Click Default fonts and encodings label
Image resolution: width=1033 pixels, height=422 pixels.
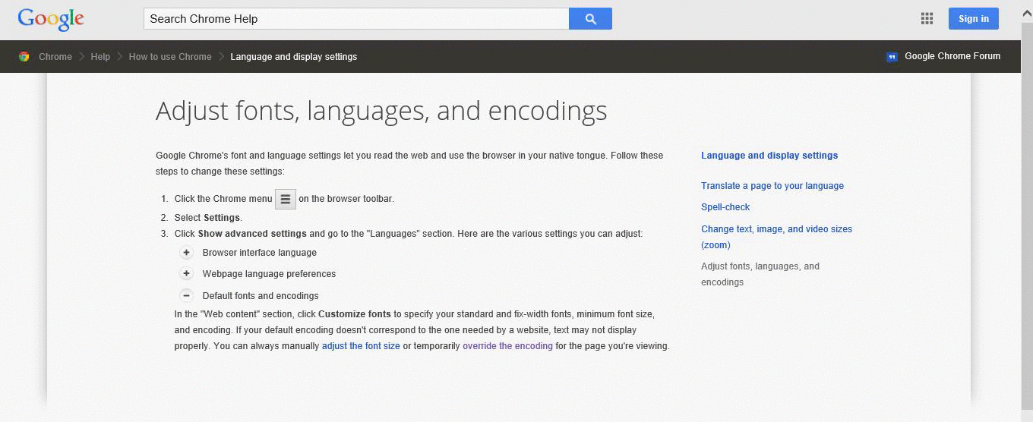click(261, 296)
